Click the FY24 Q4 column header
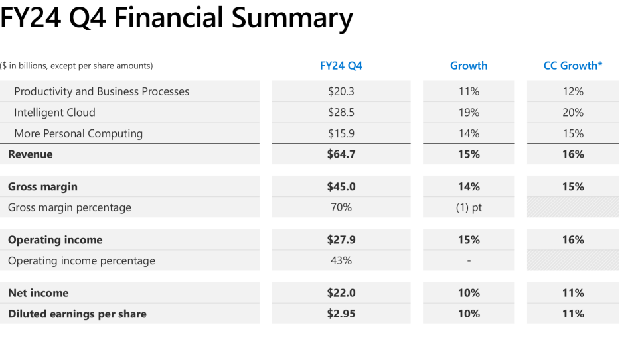The height and width of the screenshot is (346, 632). pos(341,66)
